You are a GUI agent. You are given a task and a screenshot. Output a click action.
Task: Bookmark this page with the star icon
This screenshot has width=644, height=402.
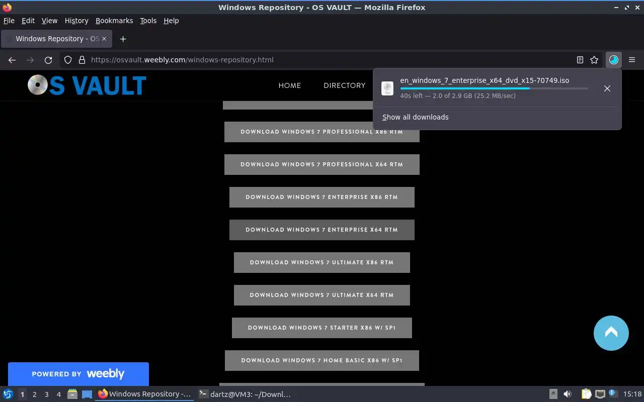point(594,60)
